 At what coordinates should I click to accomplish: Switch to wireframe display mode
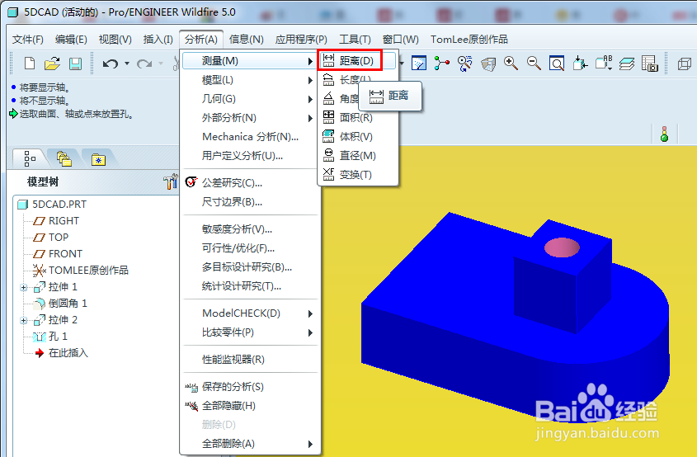click(684, 64)
